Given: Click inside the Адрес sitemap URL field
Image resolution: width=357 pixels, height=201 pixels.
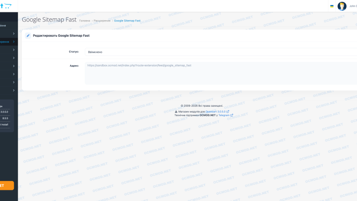Looking at the screenshot, I should click(x=221, y=73).
